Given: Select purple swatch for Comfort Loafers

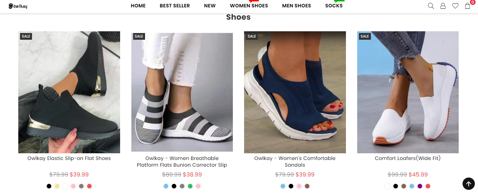Looking at the screenshot, I should coord(420,186).
